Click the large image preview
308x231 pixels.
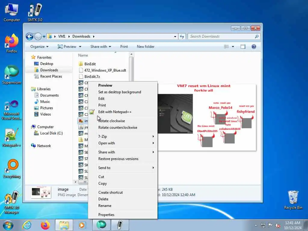[x=207, y=117]
